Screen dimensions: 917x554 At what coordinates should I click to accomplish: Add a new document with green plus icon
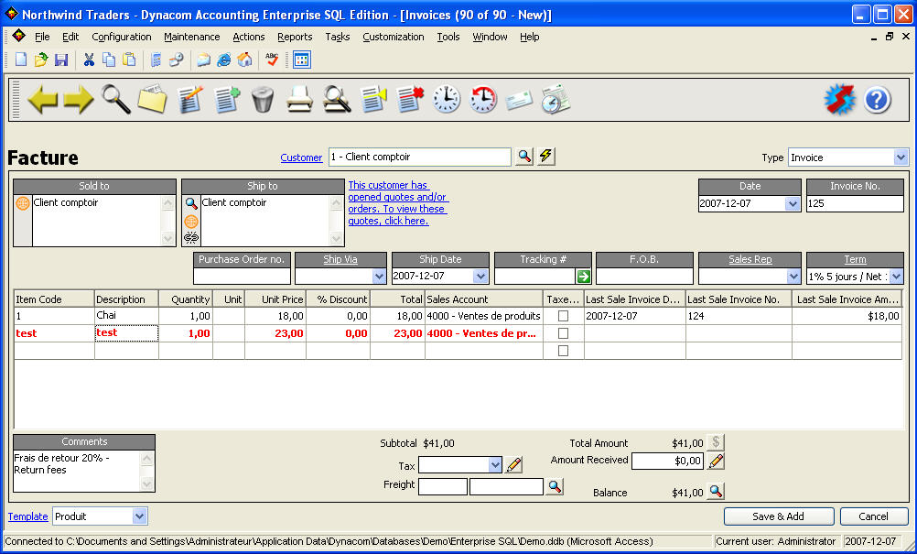click(x=227, y=100)
